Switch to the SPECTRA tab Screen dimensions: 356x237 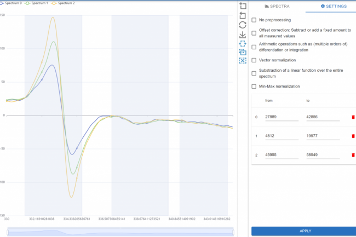pos(277,6)
